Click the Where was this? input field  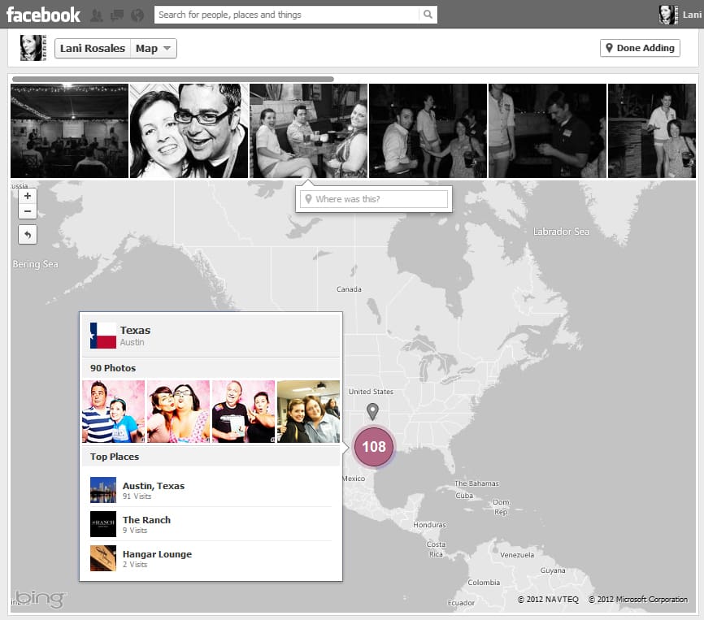pos(374,198)
